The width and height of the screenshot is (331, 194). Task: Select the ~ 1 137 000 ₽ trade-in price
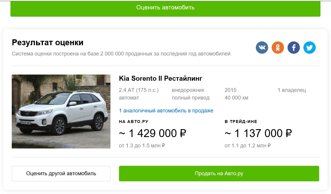pyautogui.click(x=258, y=134)
